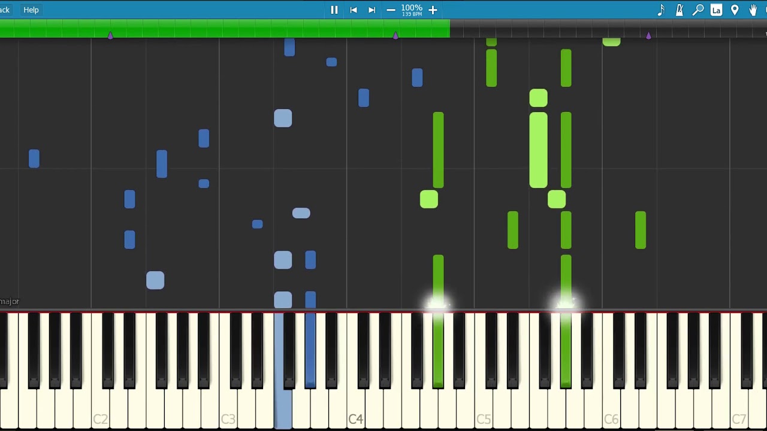Toggle the La note labels
The image size is (767, 431).
716,10
